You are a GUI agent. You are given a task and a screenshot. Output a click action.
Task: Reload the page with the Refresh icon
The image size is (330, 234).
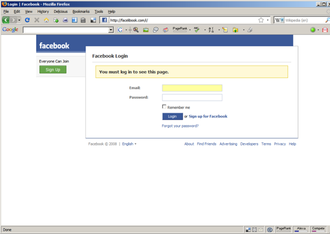pyautogui.click(x=27, y=20)
